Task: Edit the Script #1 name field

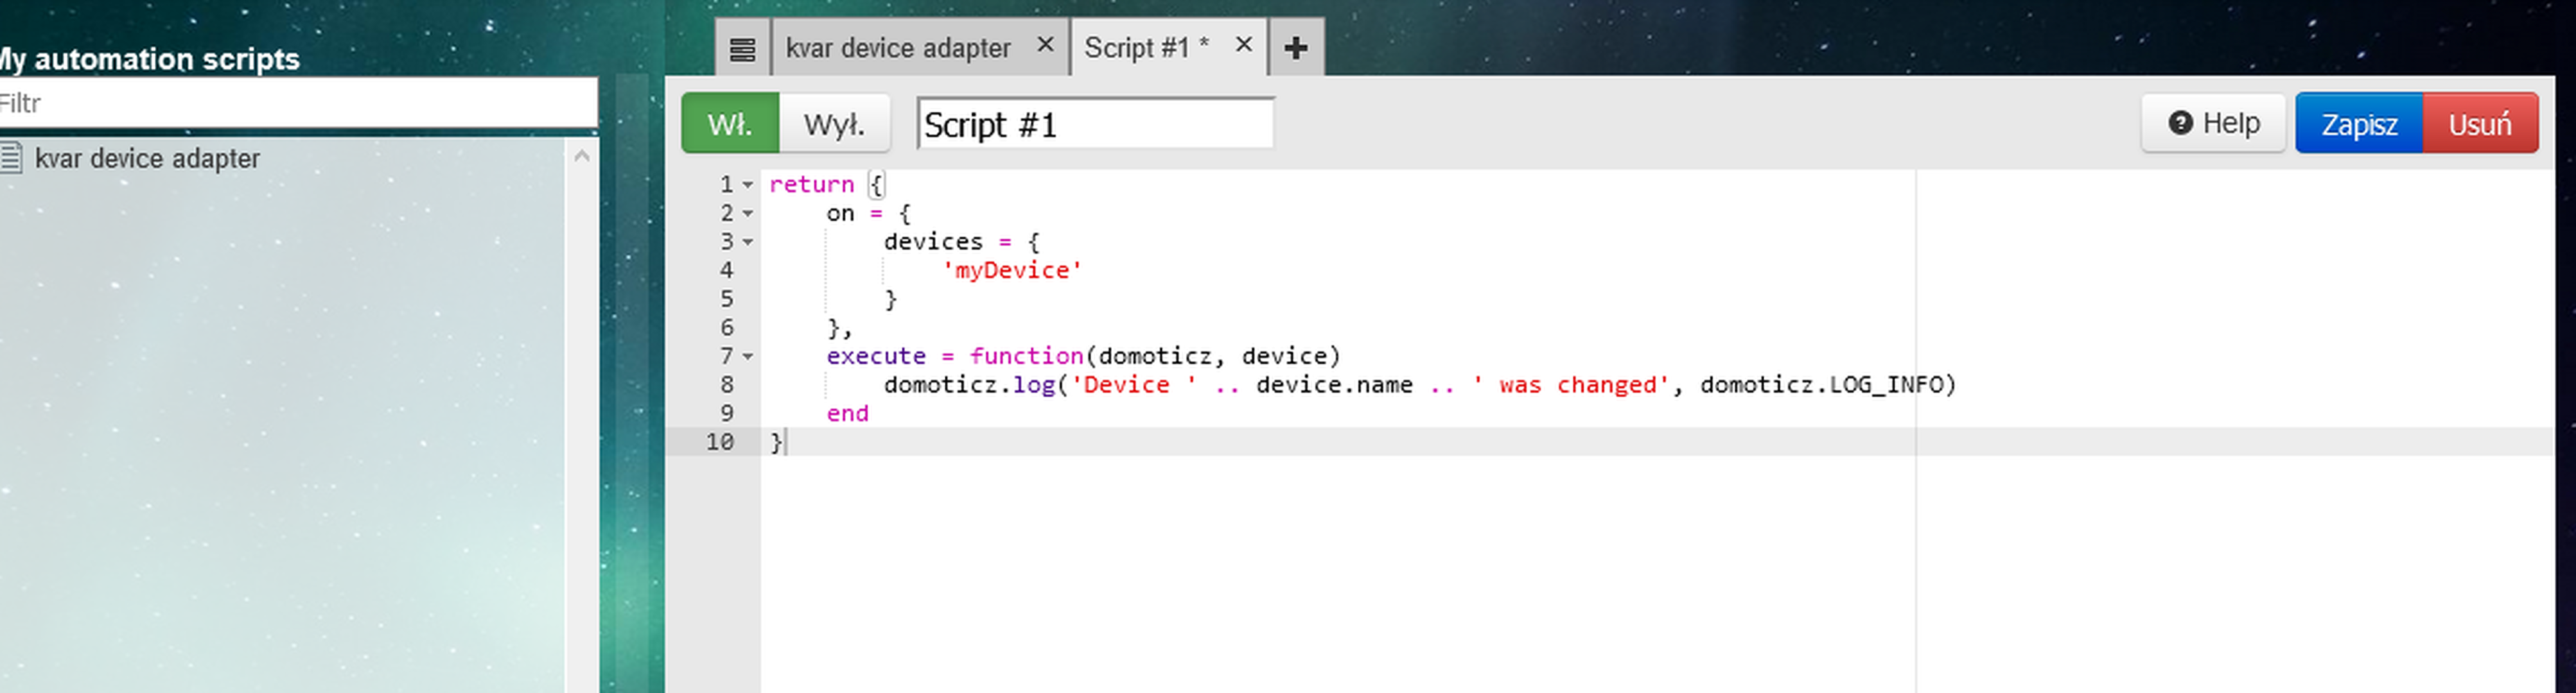Action: coord(1095,124)
